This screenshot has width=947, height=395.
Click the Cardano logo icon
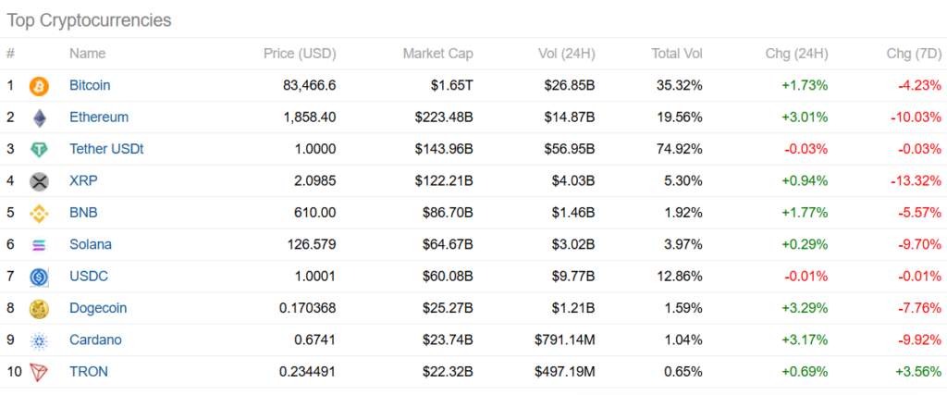tap(39, 341)
